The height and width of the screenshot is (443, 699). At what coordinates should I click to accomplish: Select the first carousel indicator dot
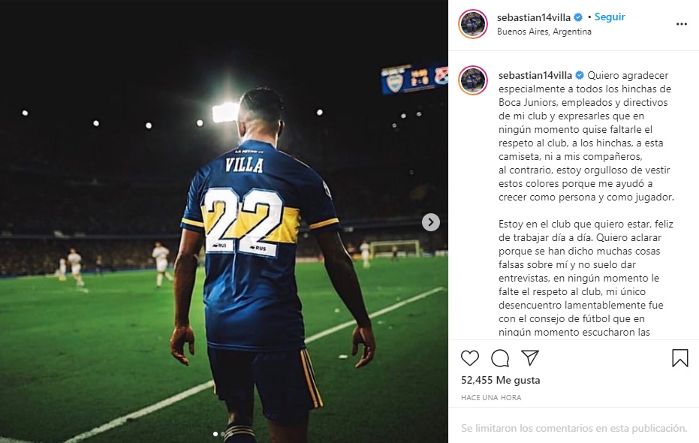pyautogui.click(x=215, y=434)
